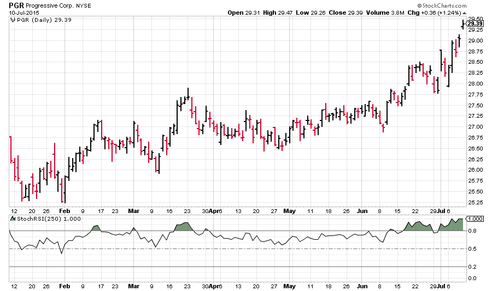Viewport: 492px width, 291px height.
Task: Click the 27.25 price axis label
Action: click(476, 116)
